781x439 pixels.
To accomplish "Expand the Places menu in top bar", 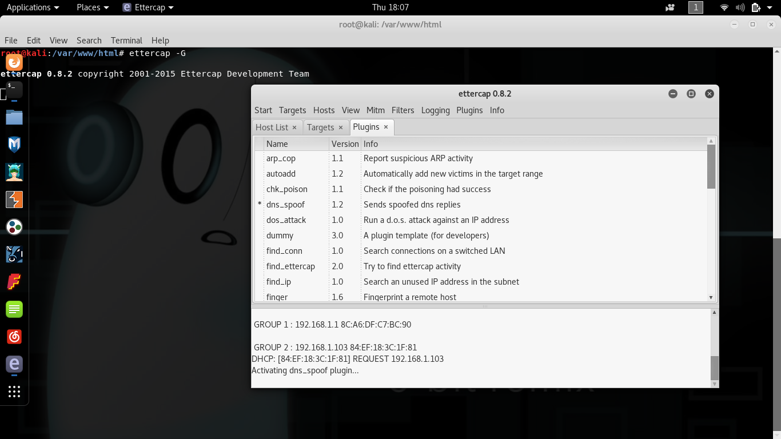I will (x=93, y=7).
